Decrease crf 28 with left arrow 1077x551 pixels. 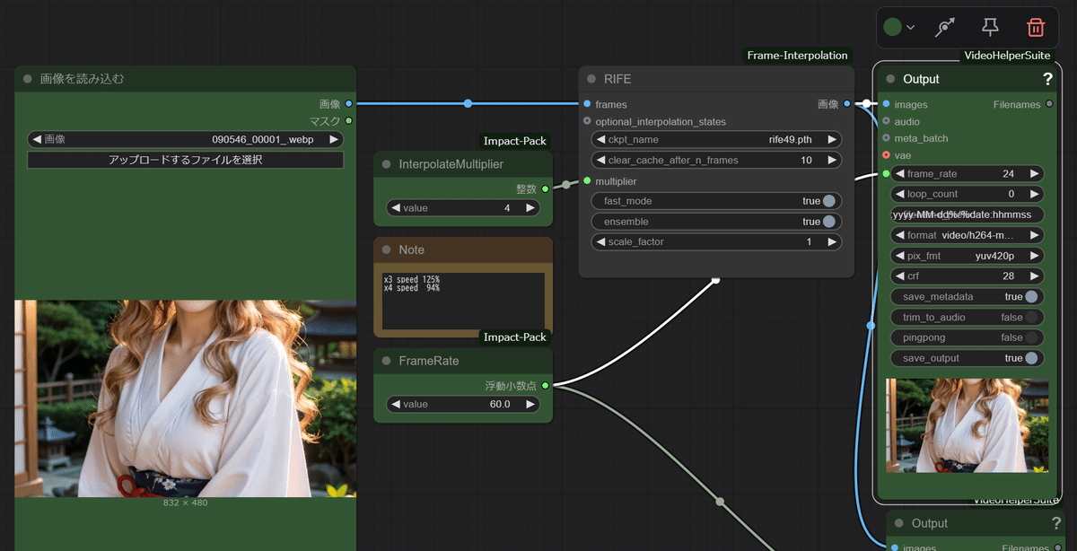pyautogui.click(x=898, y=275)
